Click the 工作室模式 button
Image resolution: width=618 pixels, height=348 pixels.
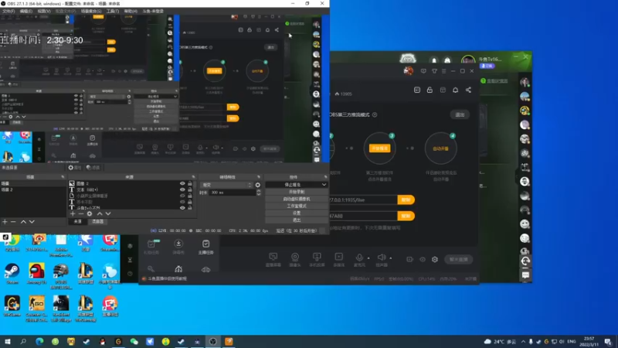coord(297,206)
